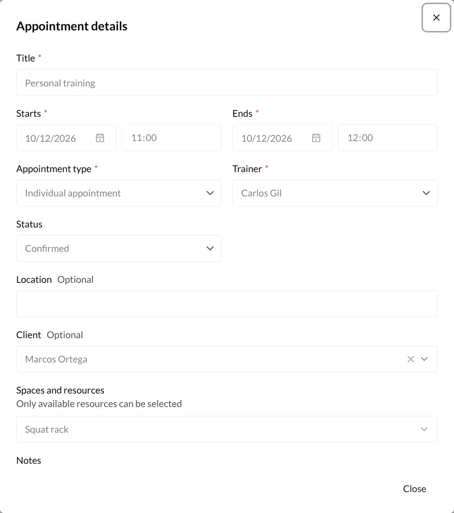
Task: Click the Spaces and resources label
Action: [60, 390]
